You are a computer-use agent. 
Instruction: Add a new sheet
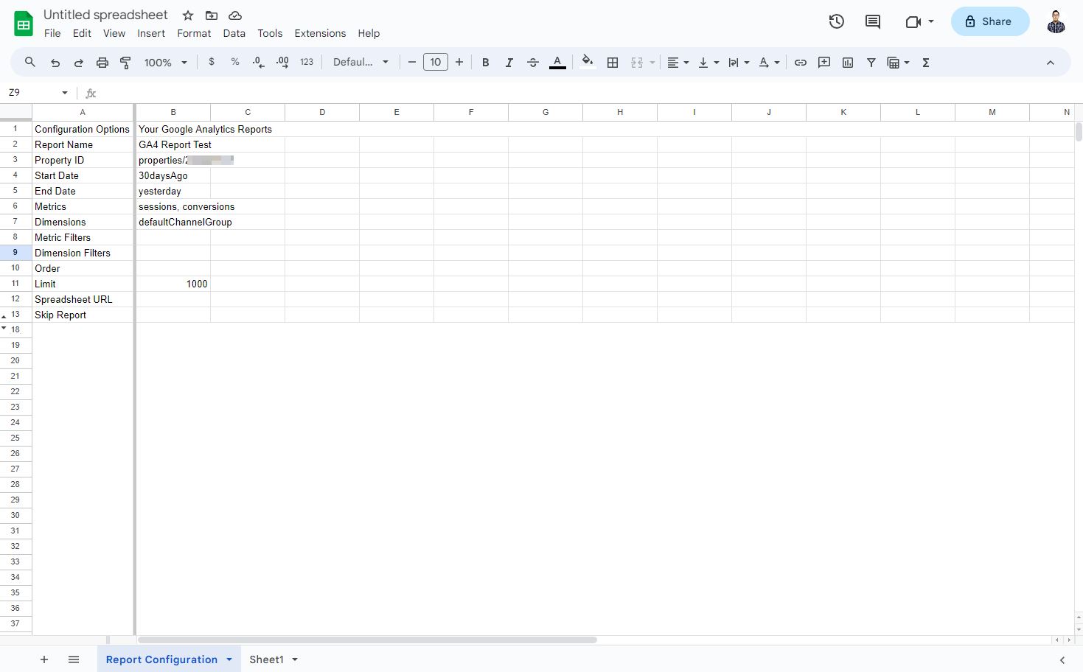click(x=44, y=659)
